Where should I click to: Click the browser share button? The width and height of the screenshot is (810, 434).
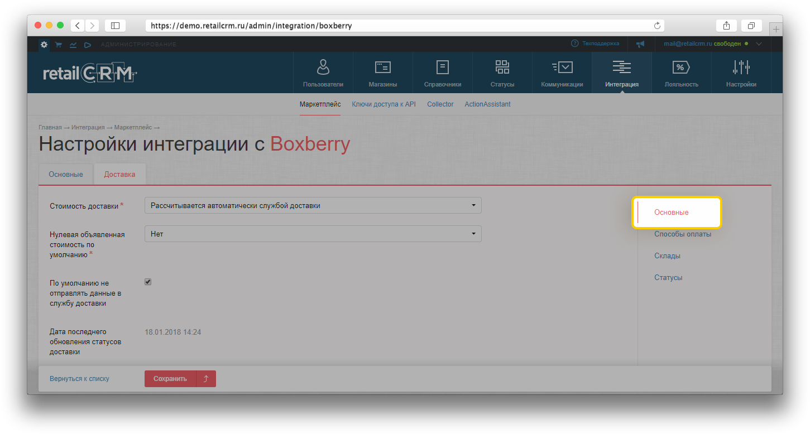[x=726, y=26]
